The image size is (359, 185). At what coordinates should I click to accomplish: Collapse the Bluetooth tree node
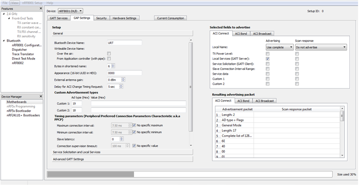pos(4,41)
